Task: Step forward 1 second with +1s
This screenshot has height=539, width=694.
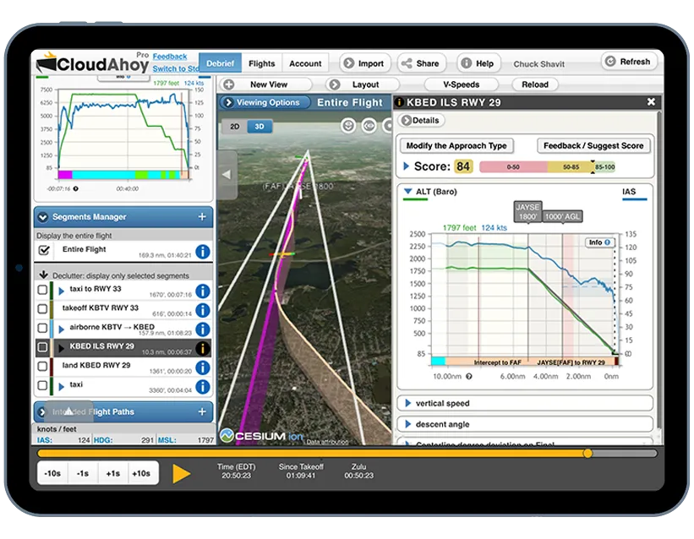Action: point(113,473)
